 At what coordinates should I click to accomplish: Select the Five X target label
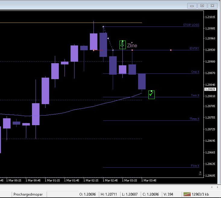(x=195, y=166)
